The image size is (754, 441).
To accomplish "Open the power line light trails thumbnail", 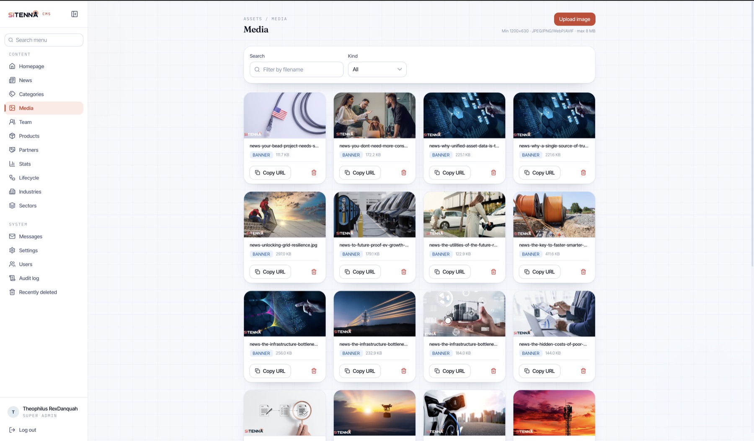I will 374,314.
